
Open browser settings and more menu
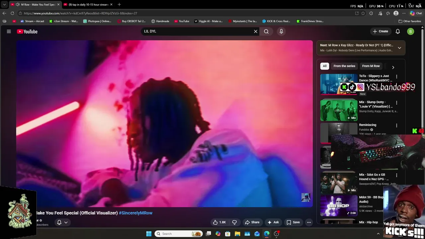point(404,13)
